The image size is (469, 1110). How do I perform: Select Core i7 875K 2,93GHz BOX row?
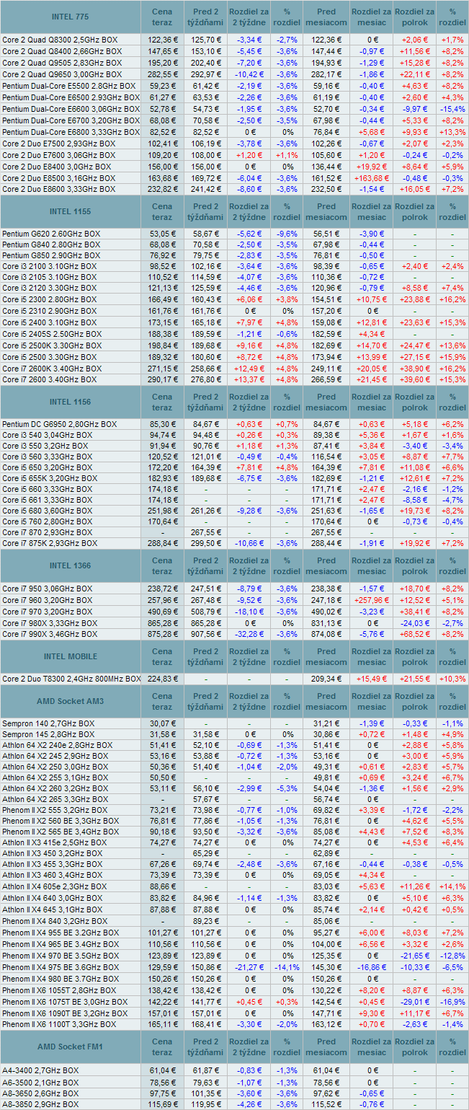coord(234,542)
